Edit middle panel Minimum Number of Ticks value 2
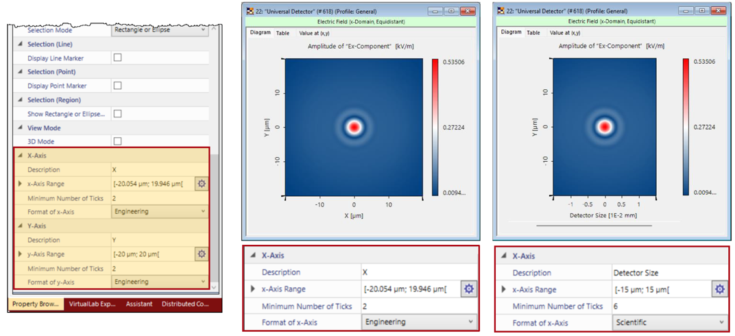The image size is (735, 336). coord(420,306)
